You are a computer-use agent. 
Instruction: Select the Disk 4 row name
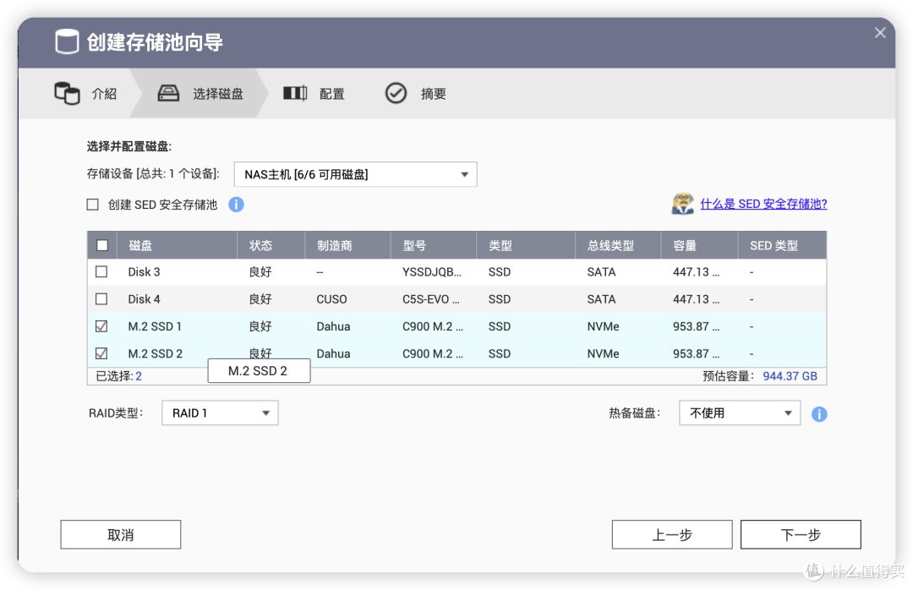click(x=144, y=299)
